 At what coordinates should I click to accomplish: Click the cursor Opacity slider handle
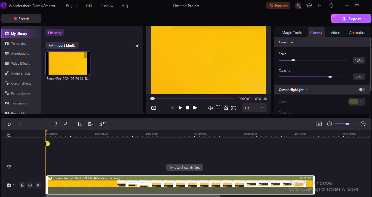tap(330, 77)
